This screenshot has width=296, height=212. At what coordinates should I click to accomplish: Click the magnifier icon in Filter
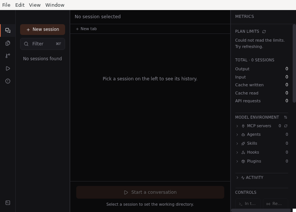point(26,44)
